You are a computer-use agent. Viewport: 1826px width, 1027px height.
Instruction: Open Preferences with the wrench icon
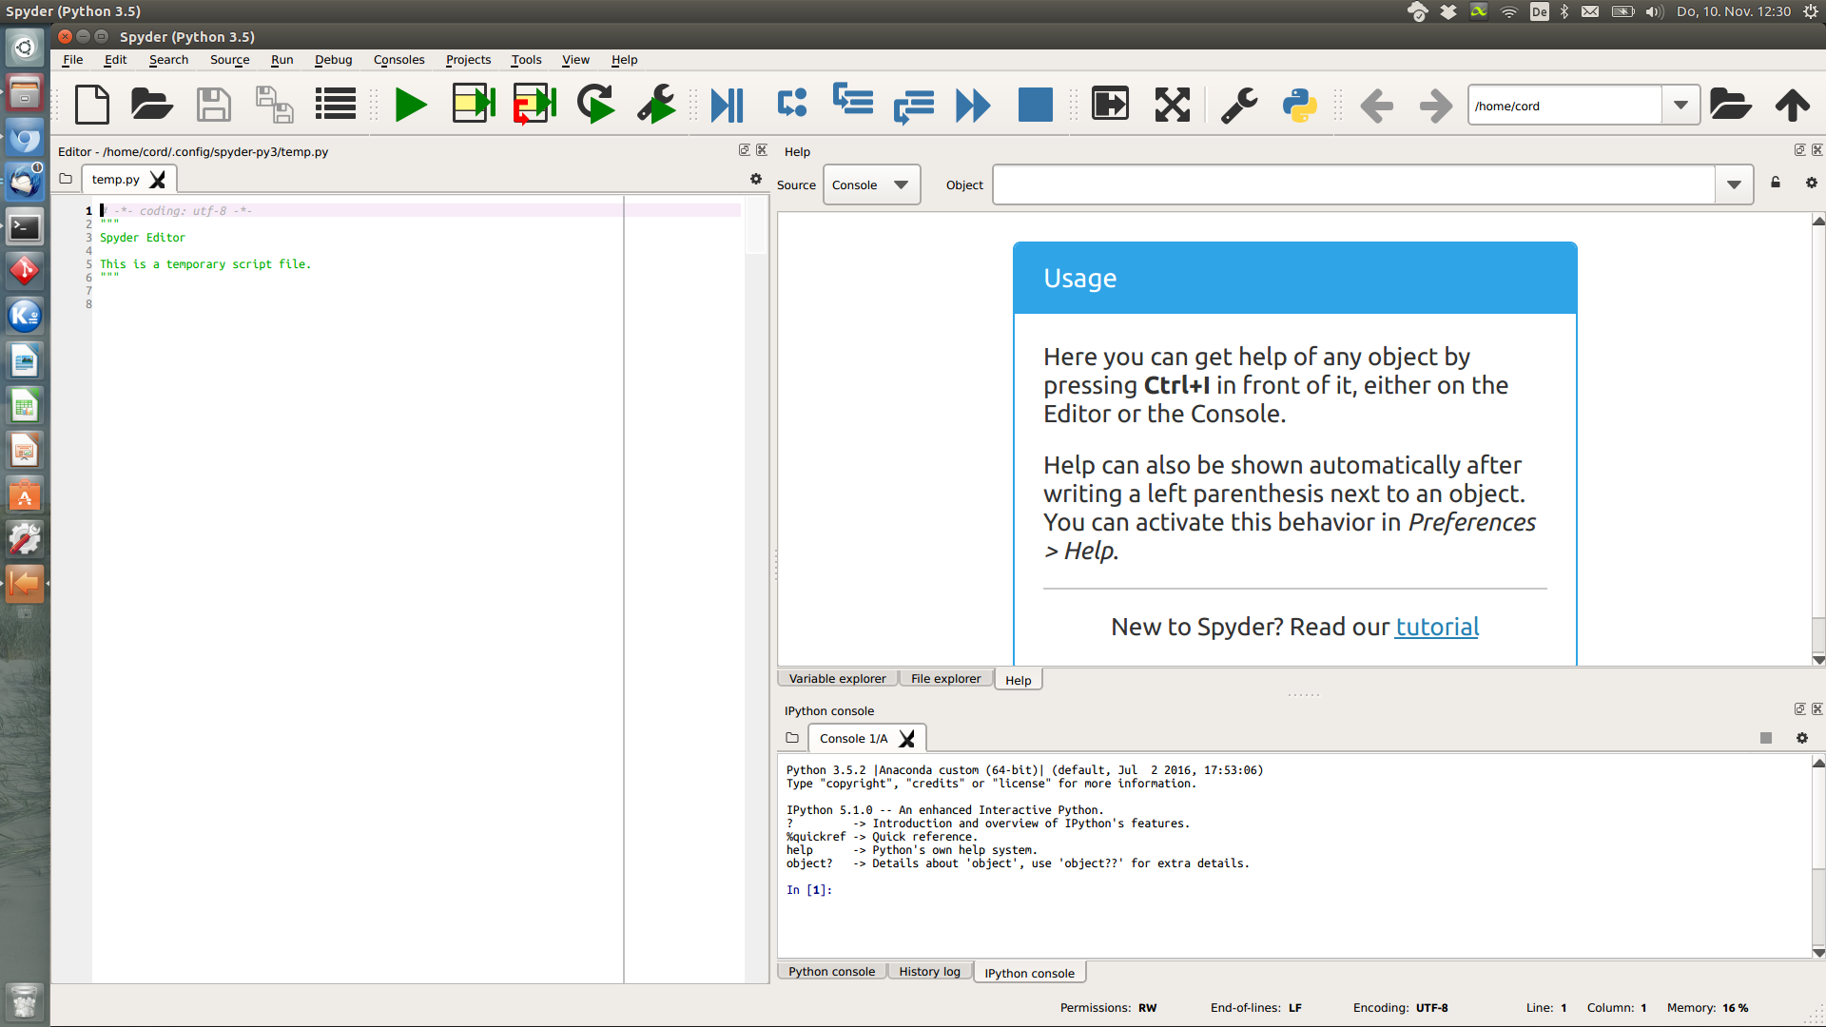tap(1238, 105)
